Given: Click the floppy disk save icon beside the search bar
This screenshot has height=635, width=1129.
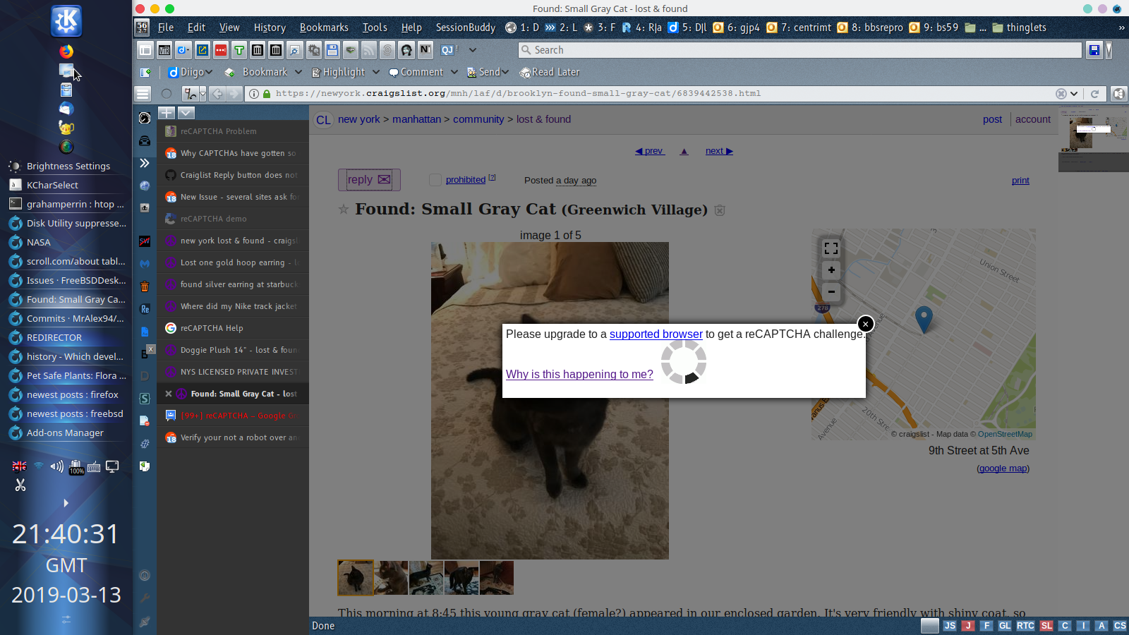Looking at the screenshot, I should 1094,50.
